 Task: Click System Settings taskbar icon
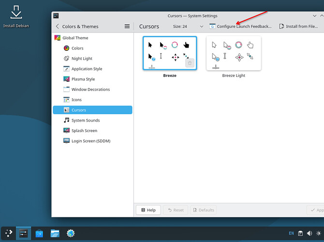click(23, 233)
